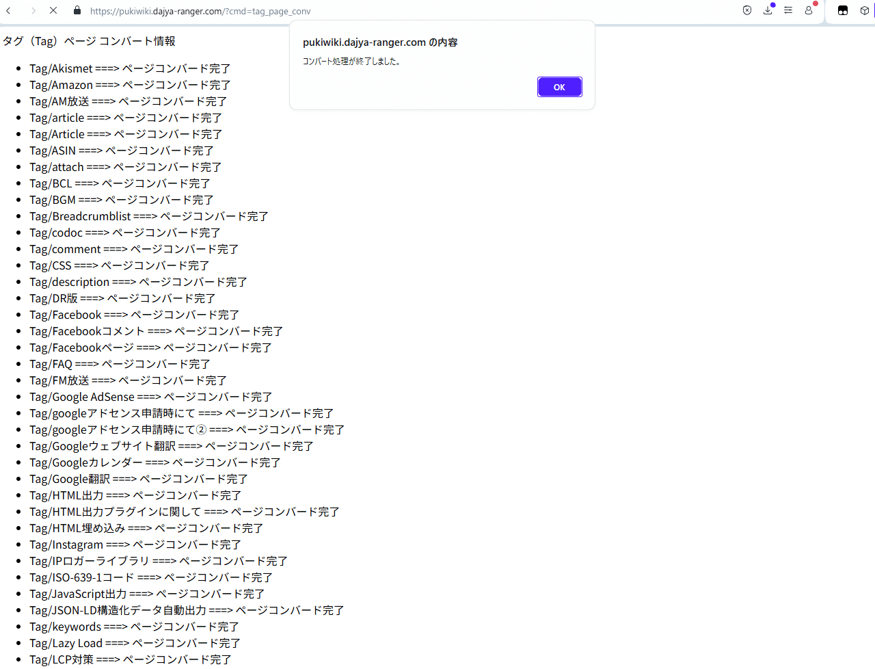Select Tag/Googleウェブサイト翻訳 list row
Image resolution: width=875 pixels, height=669 pixels.
pyautogui.click(x=172, y=446)
